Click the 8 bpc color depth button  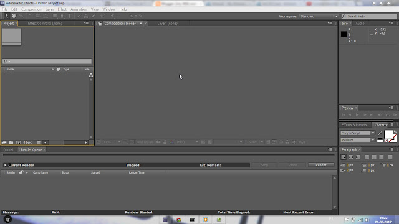click(x=27, y=142)
